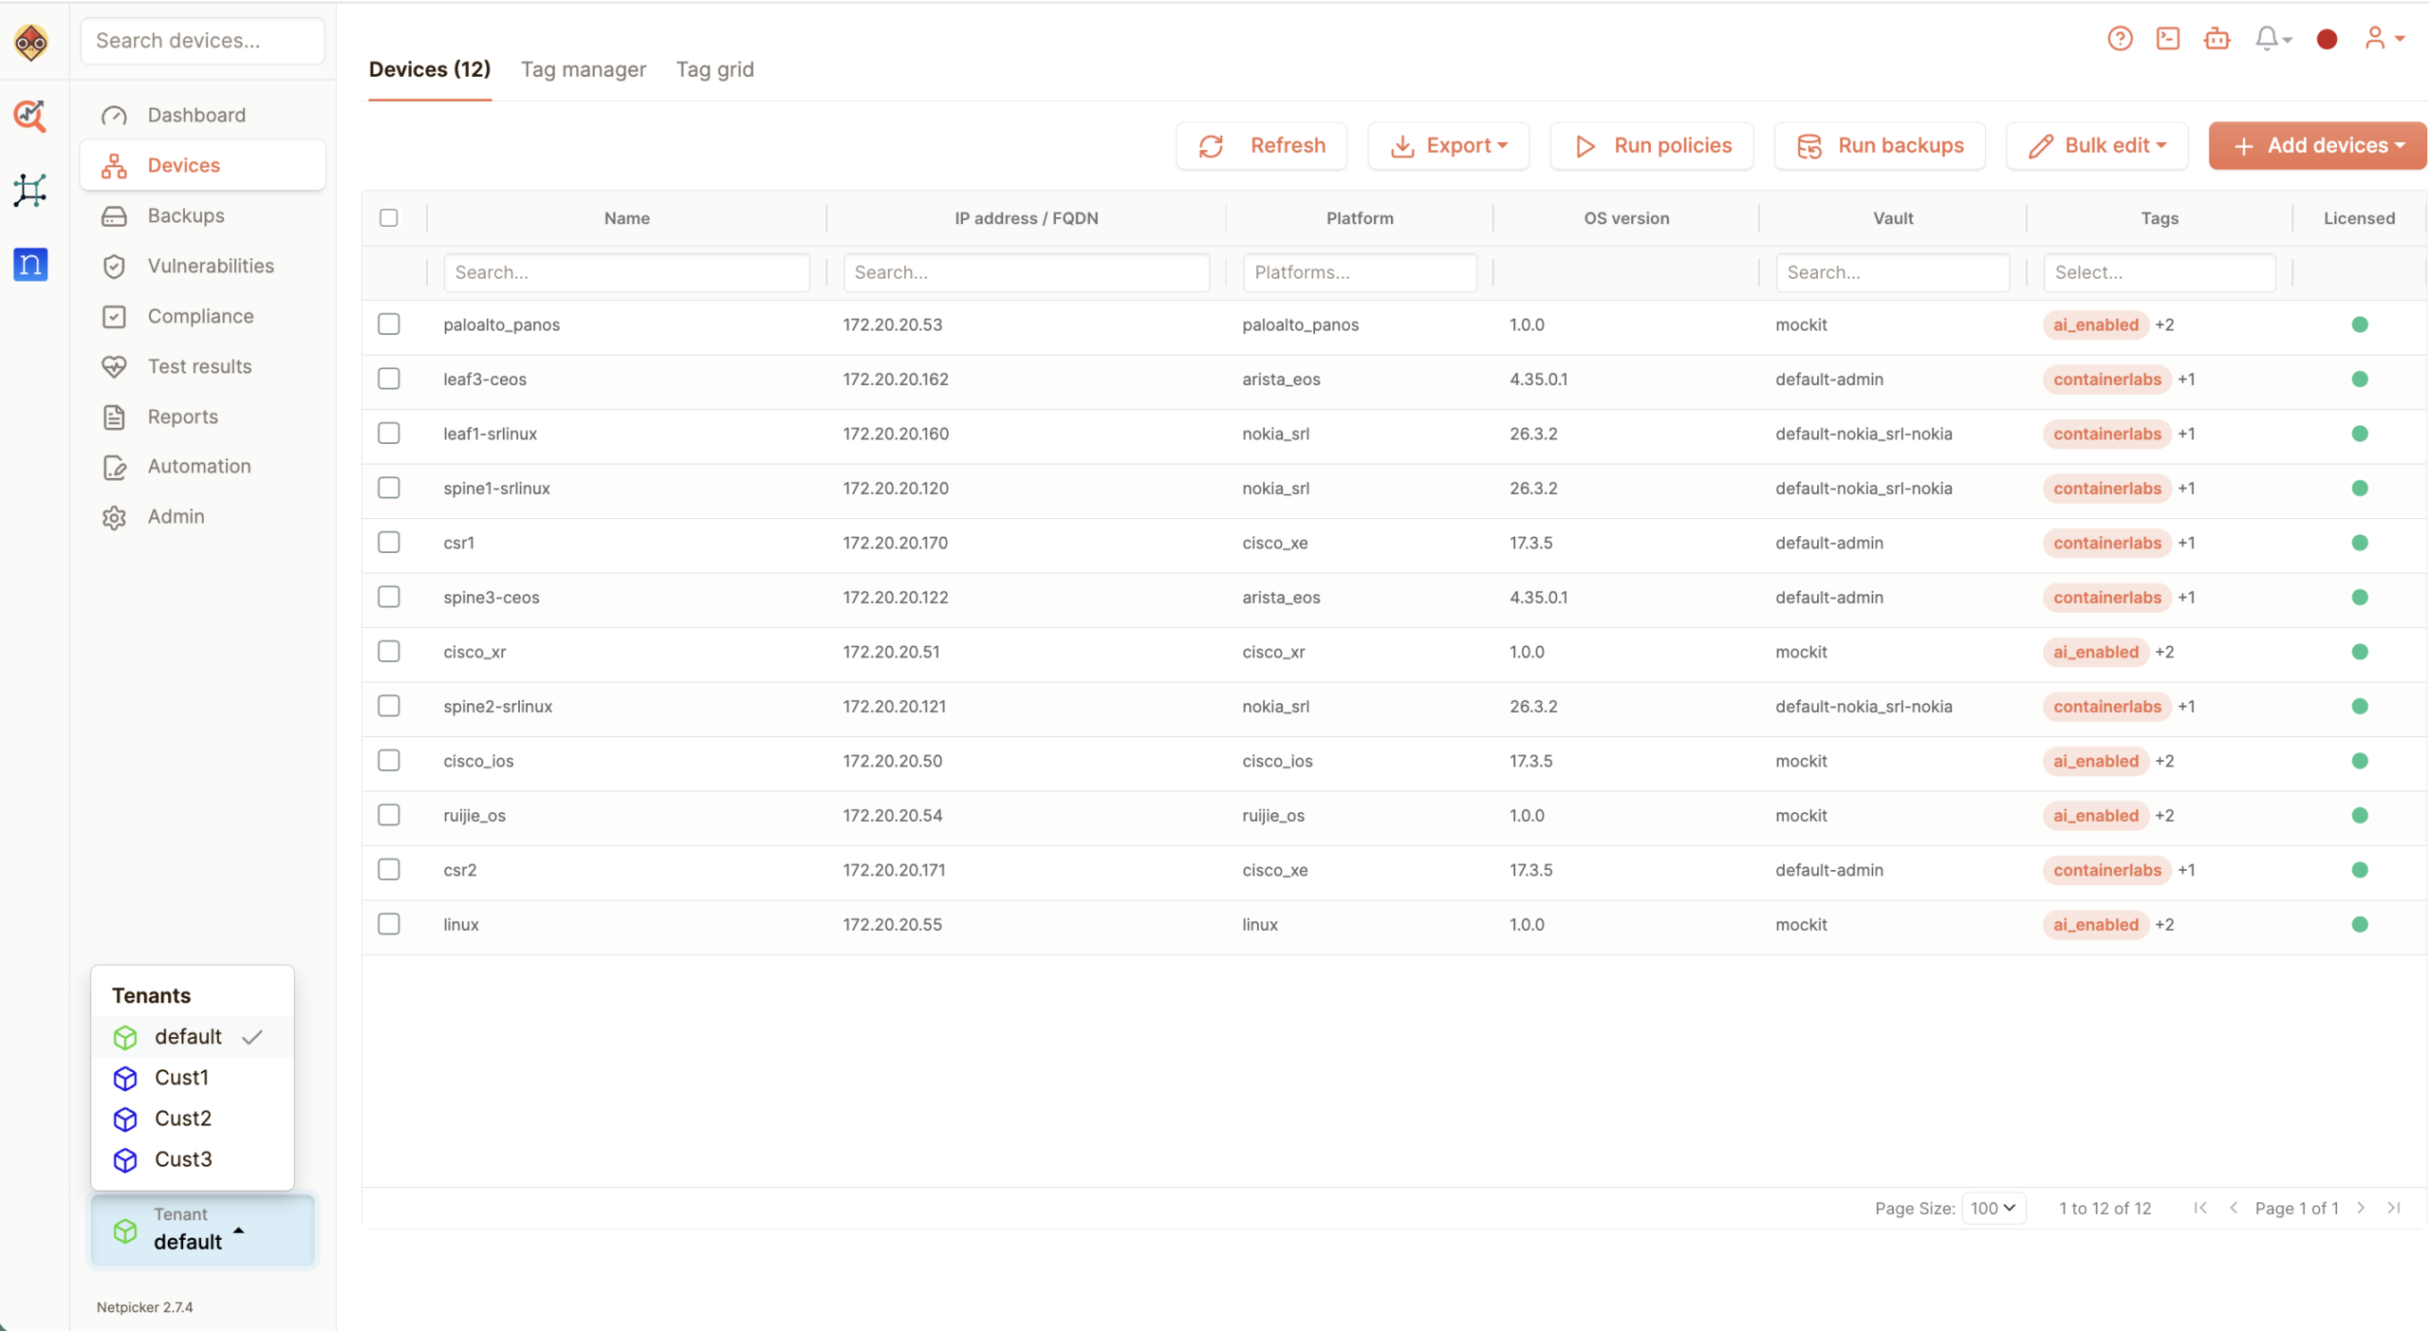Check the ruijie_os row checkbox
The image size is (2429, 1331).
[x=389, y=815]
